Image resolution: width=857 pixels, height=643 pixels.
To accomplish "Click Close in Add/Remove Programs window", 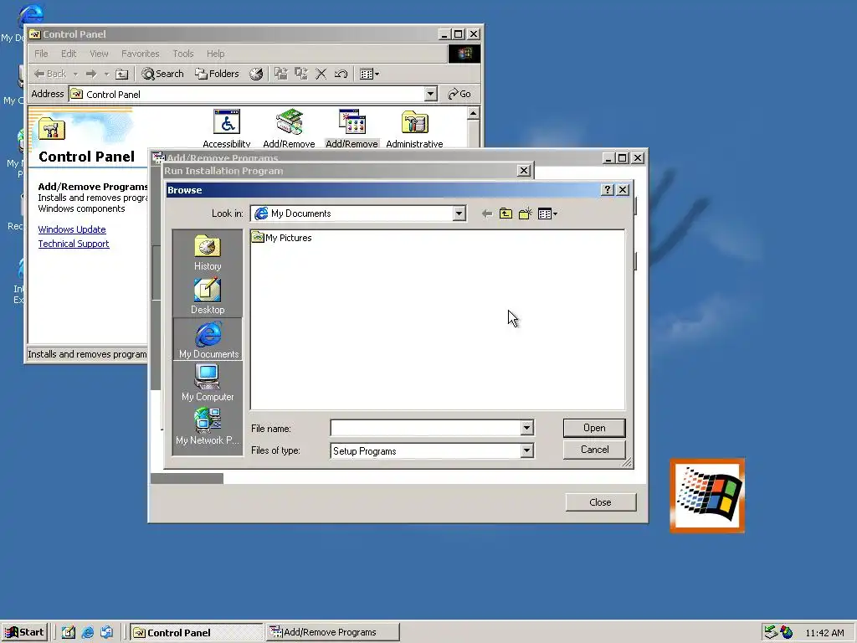I will (601, 502).
